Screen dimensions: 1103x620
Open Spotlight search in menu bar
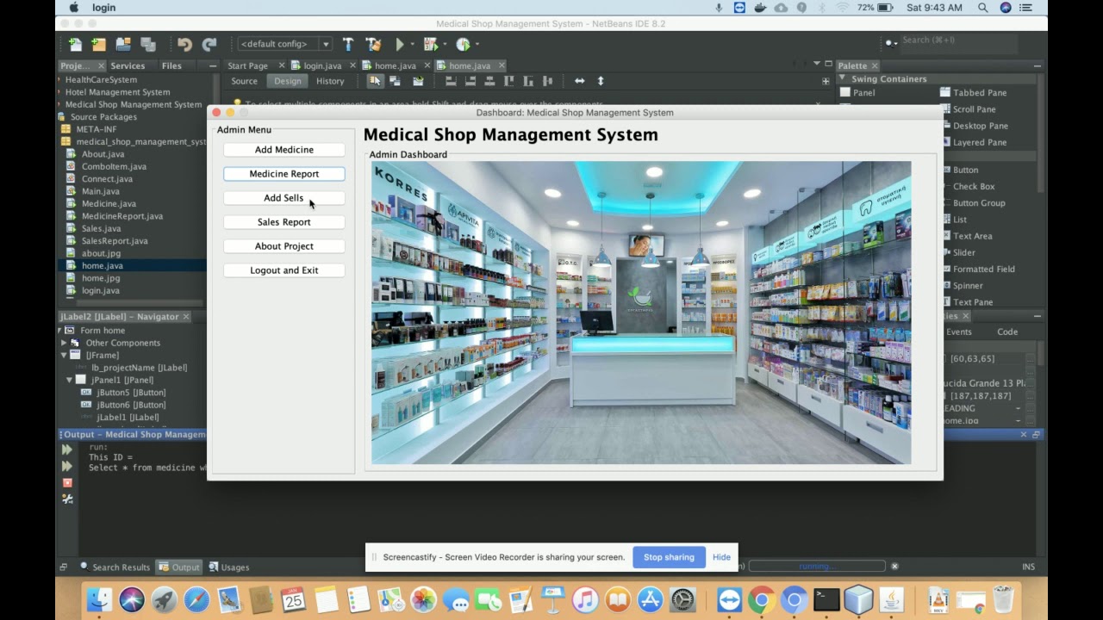pyautogui.click(x=983, y=8)
